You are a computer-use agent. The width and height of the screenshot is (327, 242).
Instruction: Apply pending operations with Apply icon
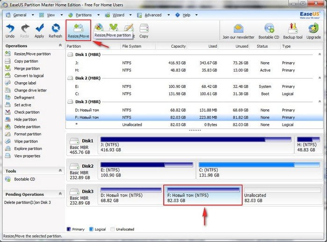point(39,30)
